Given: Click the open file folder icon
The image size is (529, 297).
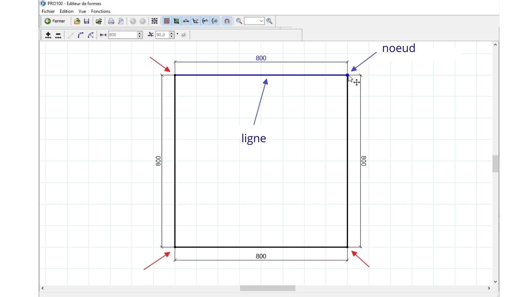Looking at the screenshot, I should click(x=77, y=21).
